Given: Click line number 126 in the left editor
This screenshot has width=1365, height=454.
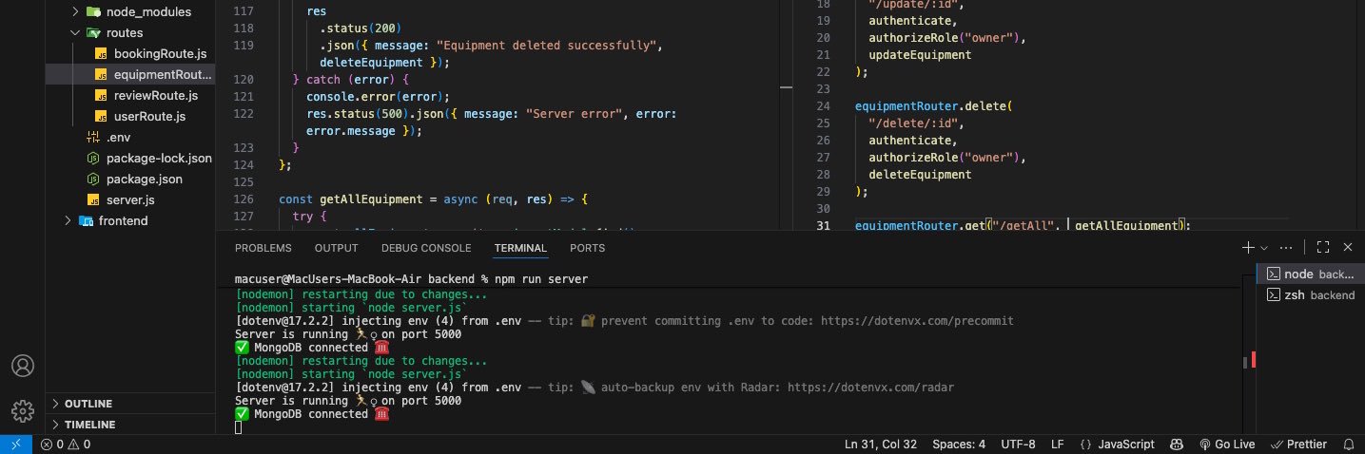Looking at the screenshot, I should click(242, 199).
